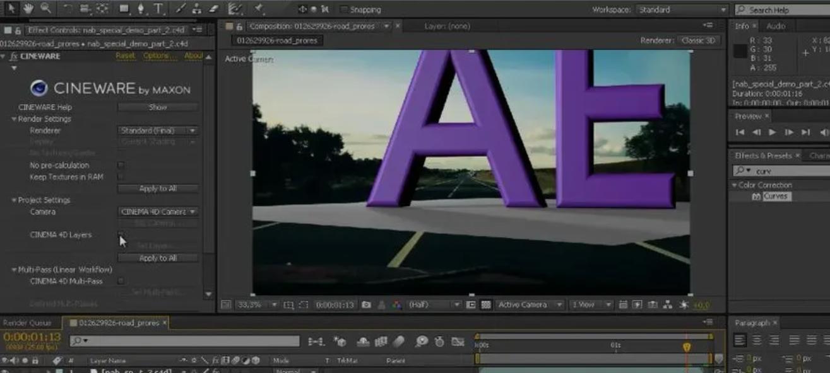Viewport: 830px width, 373px height.
Task: Open the 1 View layout dropdown
Action: point(591,305)
